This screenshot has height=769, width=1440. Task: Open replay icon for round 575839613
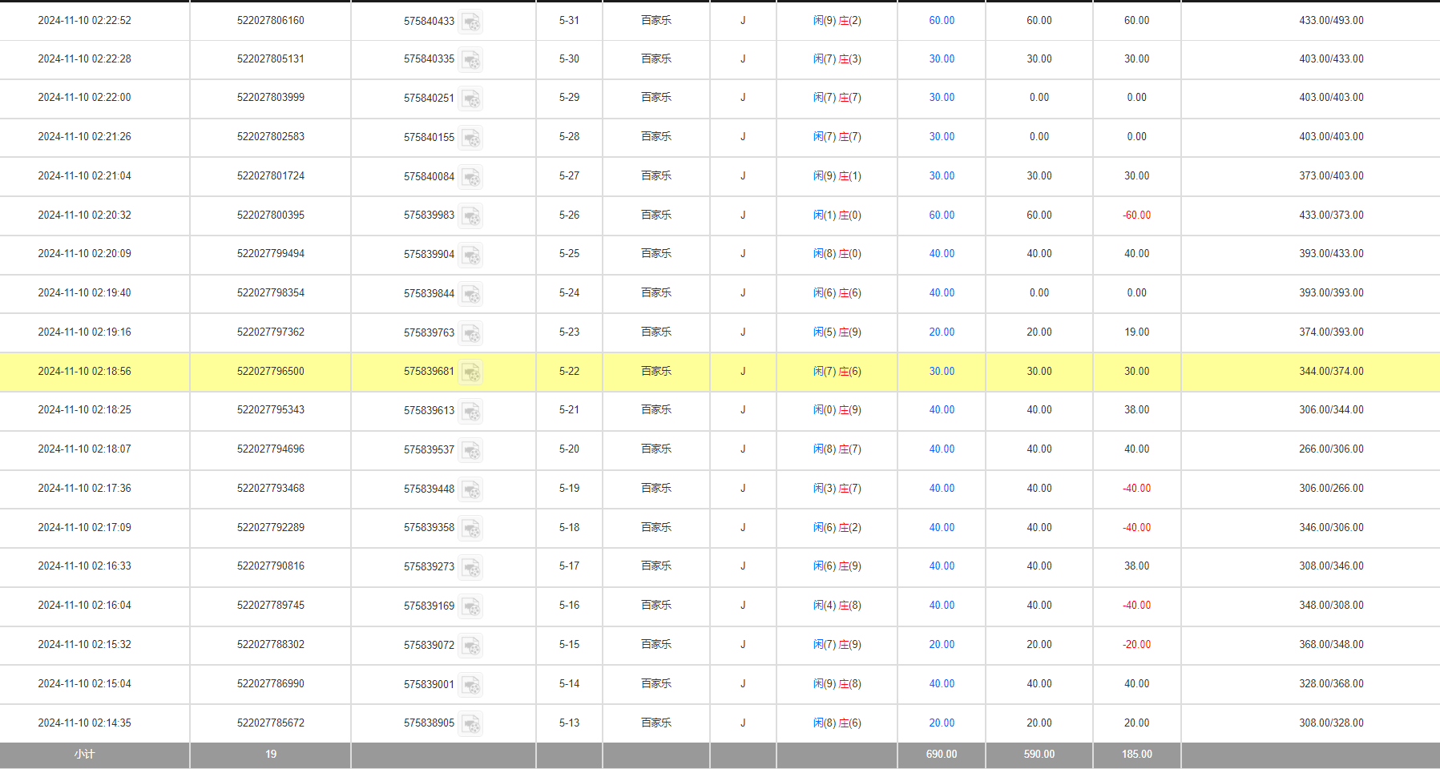tap(471, 411)
